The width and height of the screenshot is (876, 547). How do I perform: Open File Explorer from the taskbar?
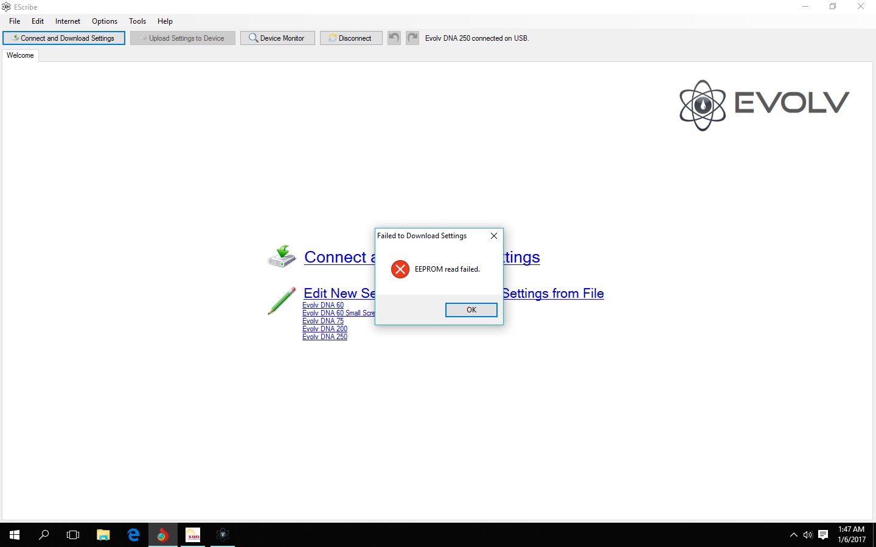coord(103,535)
